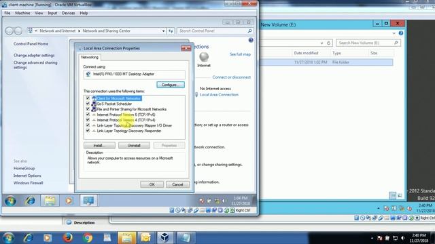435x244 pixels.
Task: Click Control Panel help icon
Action: [251, 40]
